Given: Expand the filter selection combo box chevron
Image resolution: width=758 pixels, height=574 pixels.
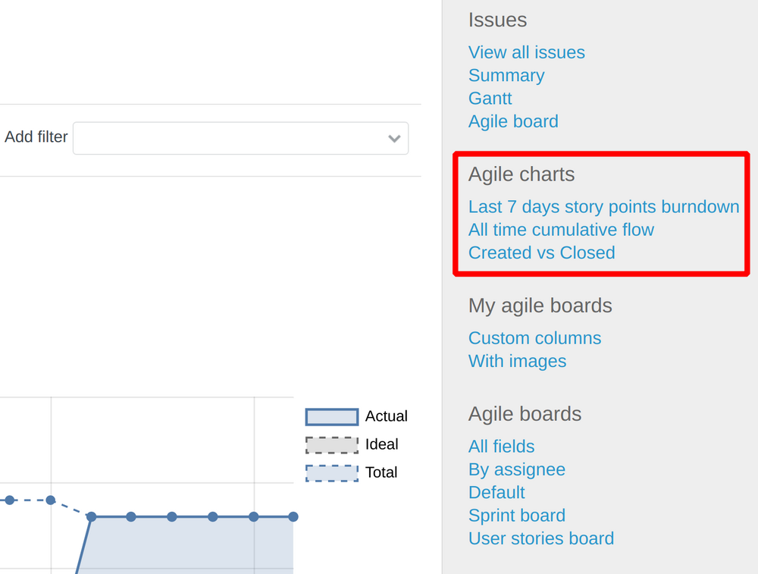Looking at the screenshot, I should (x=394, y=139).
